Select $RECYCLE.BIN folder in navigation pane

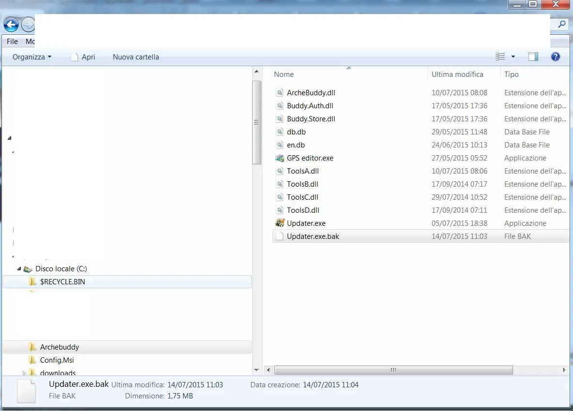(62, 281)
